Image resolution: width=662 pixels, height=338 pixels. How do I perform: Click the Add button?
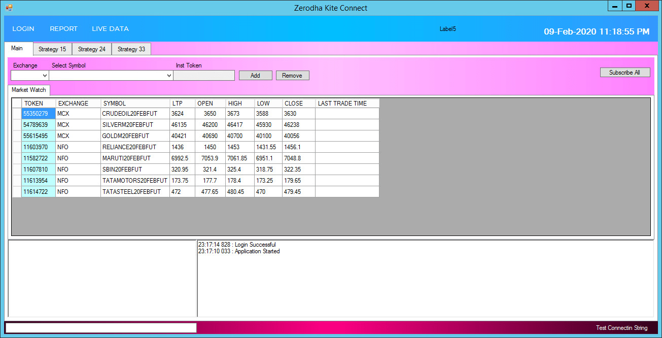[256, 75]
